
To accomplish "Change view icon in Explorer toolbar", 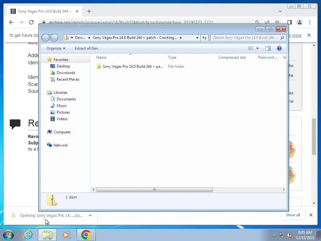I will (250, 48).
